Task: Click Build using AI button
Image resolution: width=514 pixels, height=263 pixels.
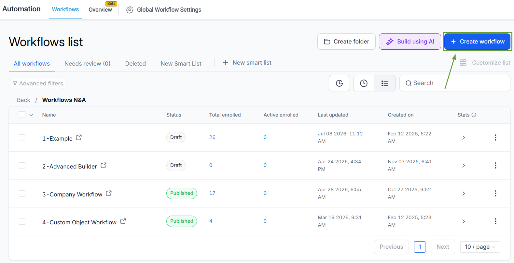Action: [x=410, y=42]
